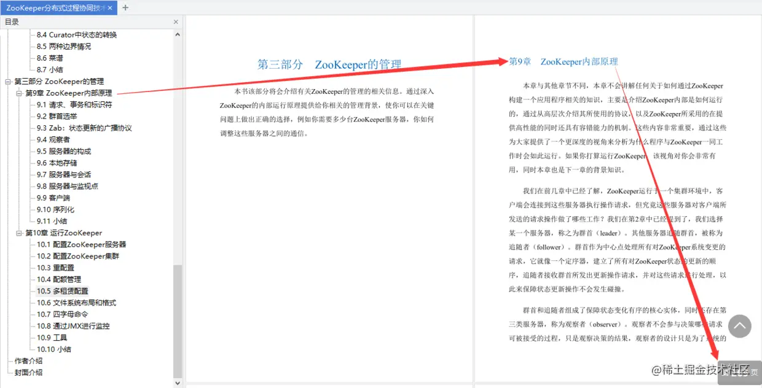Open 8.4 Curator中状态的转换 entry
762x388 pixels.
[x=76, y=35]
